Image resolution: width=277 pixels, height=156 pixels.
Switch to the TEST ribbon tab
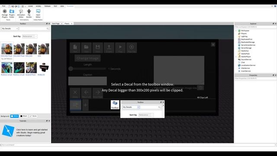coord(55,6)
